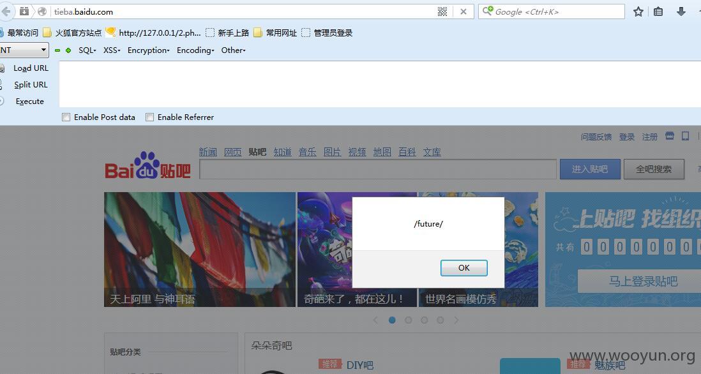Open the 新手上路 bookmark
The width and height of the screenshot is (701, 374).
227,33
